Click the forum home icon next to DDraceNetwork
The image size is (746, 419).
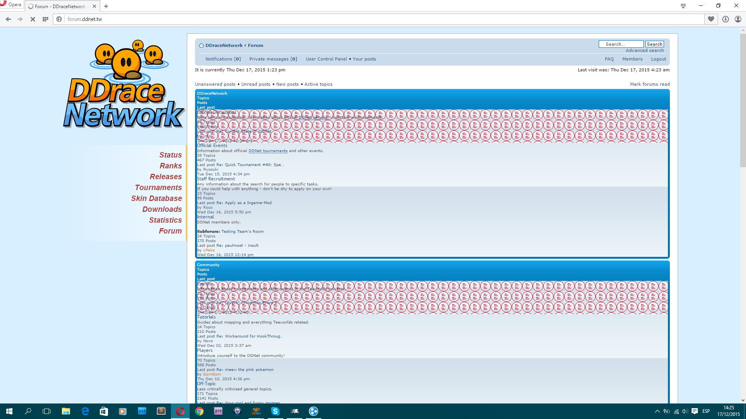point(201,45)
